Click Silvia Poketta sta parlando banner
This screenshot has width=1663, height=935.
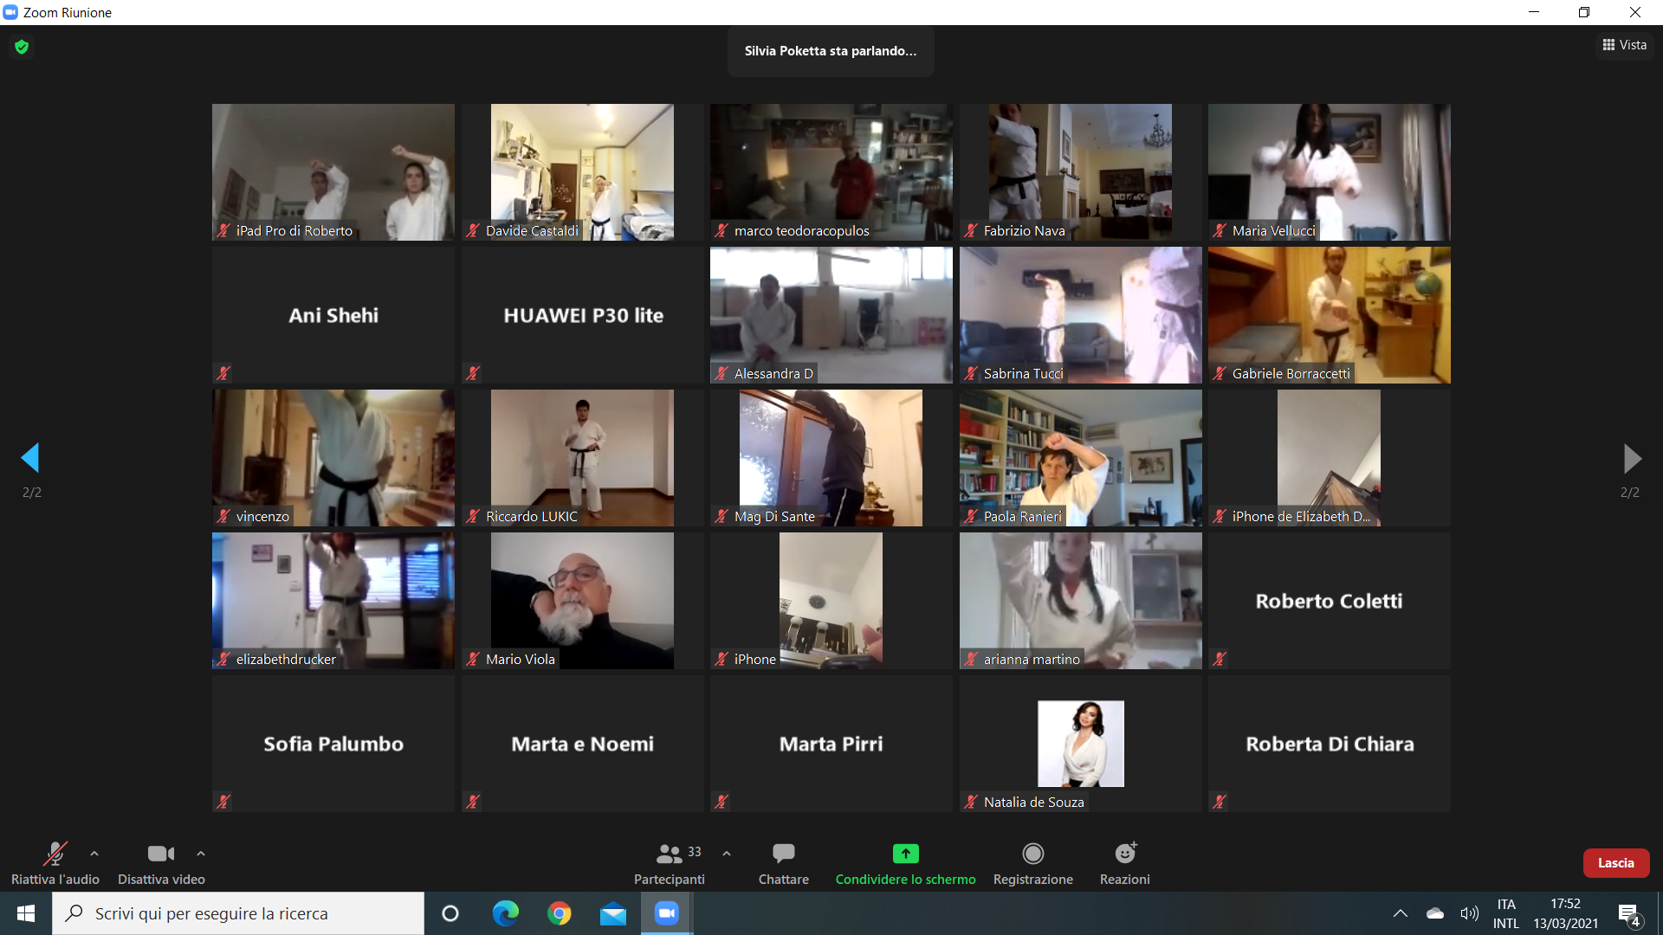[831, 51]
